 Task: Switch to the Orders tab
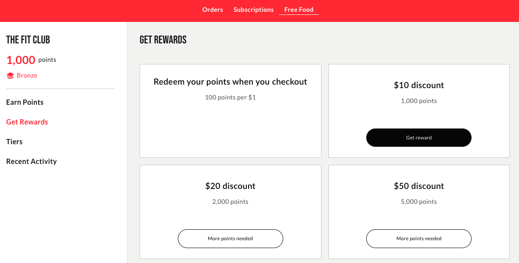click(x=213, y=9)
